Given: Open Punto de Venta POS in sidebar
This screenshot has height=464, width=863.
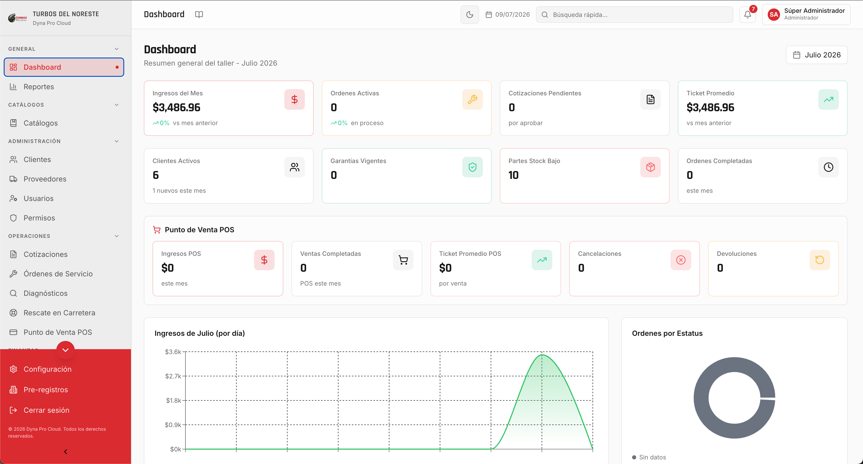Looking at the screenshot, I should (64, 332).
